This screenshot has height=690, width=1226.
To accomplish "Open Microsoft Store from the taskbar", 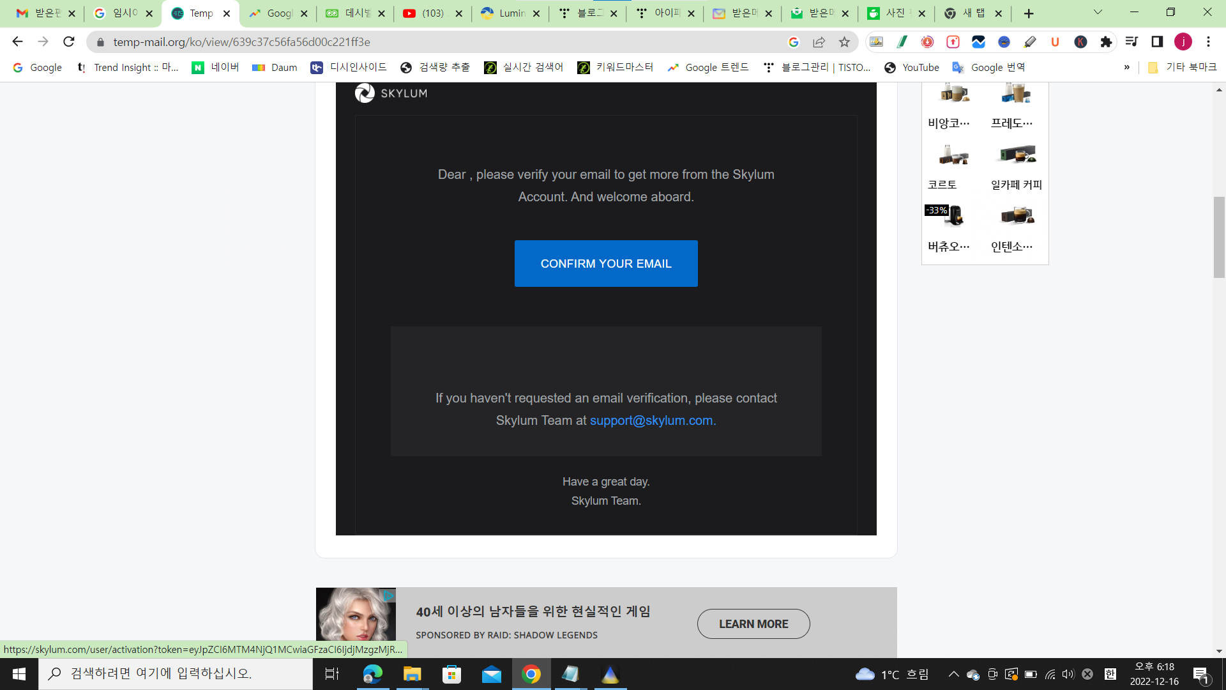I will (451, 674).
